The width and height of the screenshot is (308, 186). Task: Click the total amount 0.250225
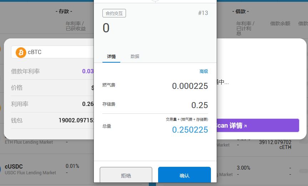[x=190, y=130]
